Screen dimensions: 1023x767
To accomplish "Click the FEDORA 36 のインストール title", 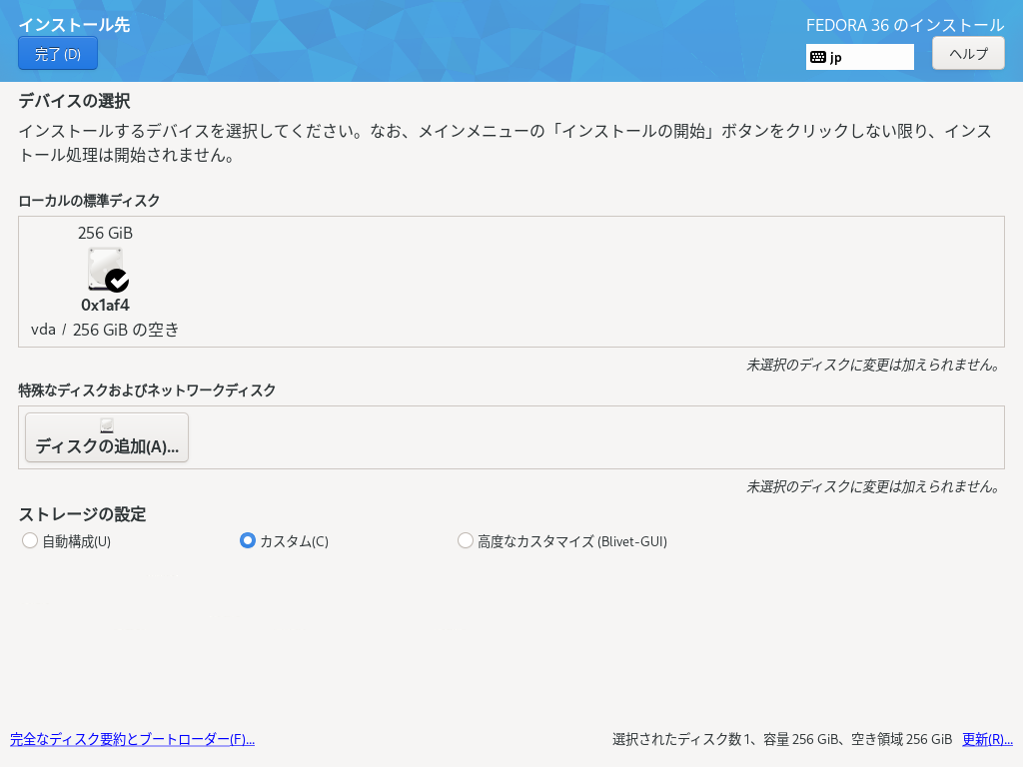I will point(905,25).
